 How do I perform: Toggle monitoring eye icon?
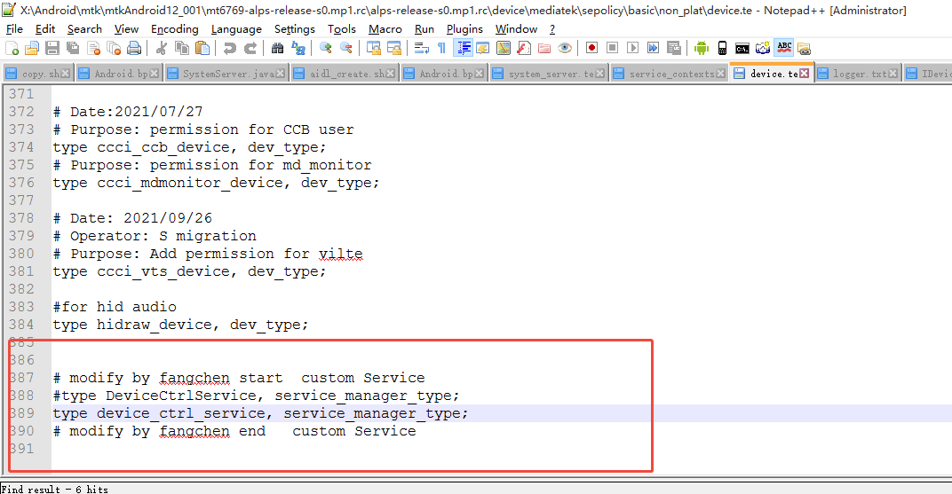pos(565,49)
